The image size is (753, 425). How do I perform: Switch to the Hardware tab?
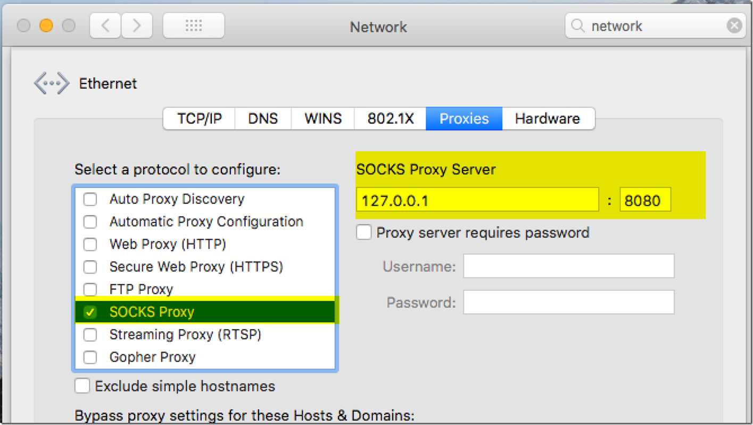[548, 118]
